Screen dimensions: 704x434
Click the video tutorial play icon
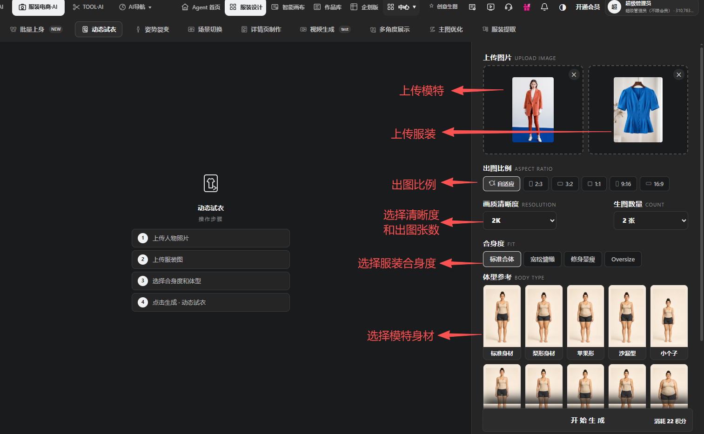pos(490,7)
